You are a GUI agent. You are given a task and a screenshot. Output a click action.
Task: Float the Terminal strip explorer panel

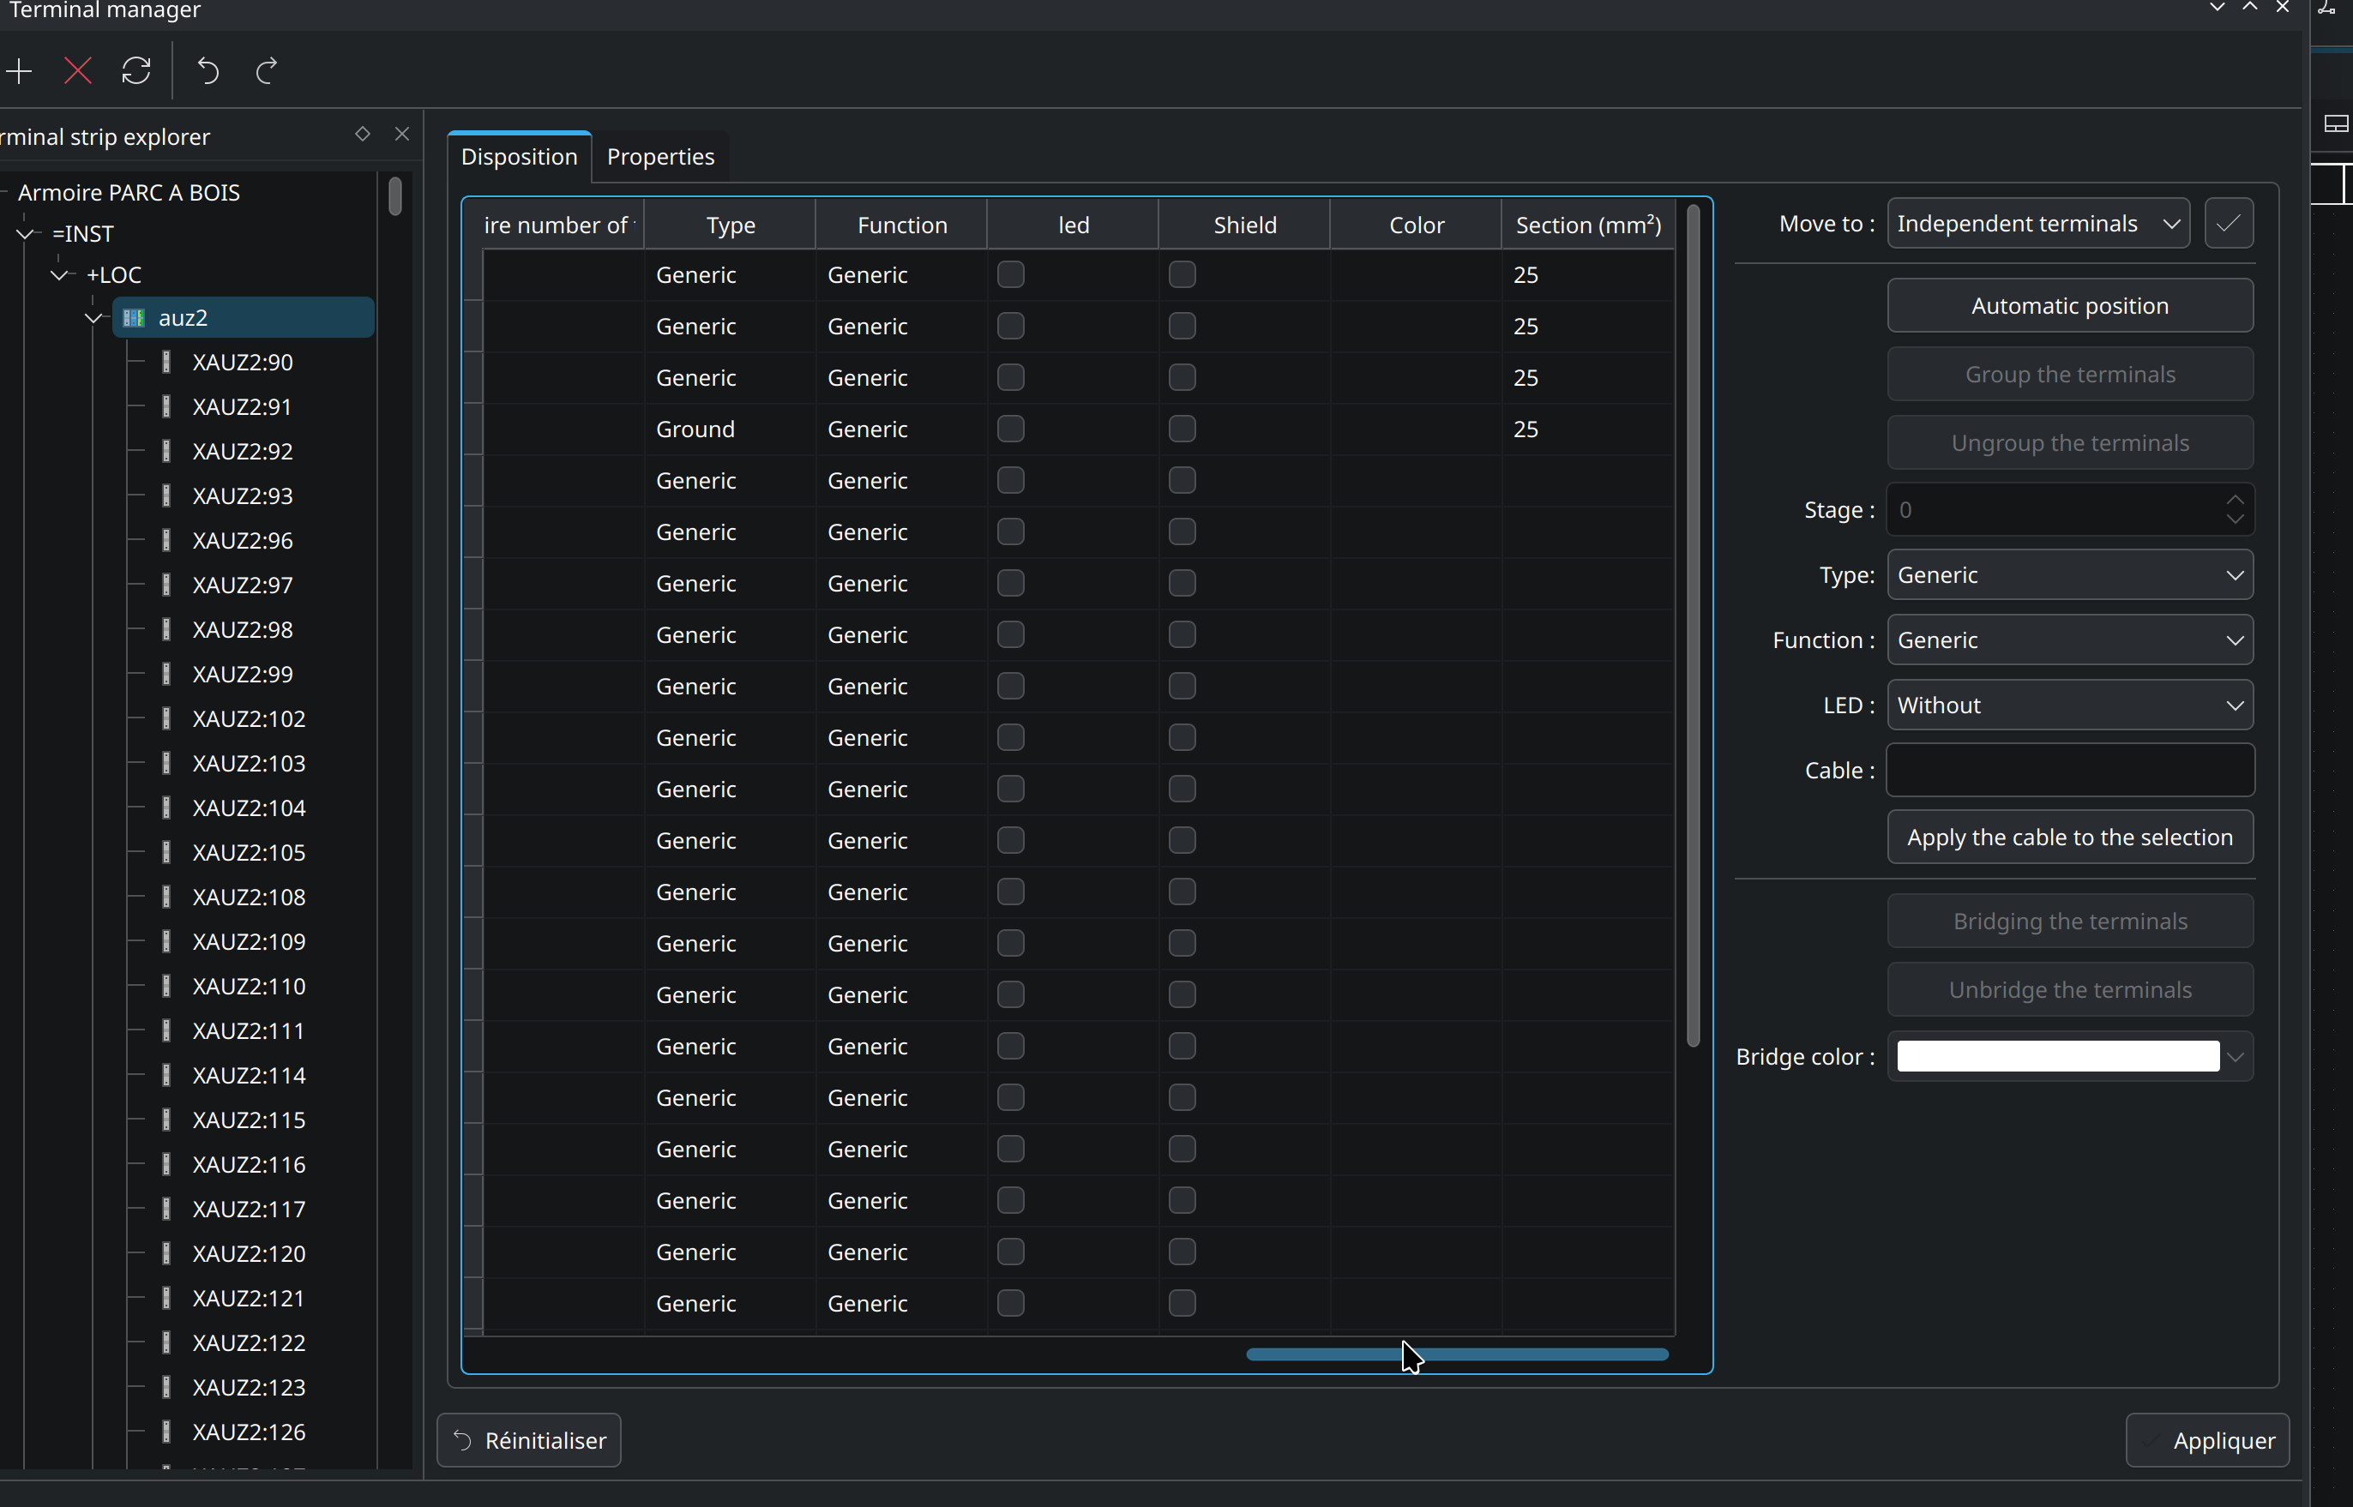coord(362,134)
